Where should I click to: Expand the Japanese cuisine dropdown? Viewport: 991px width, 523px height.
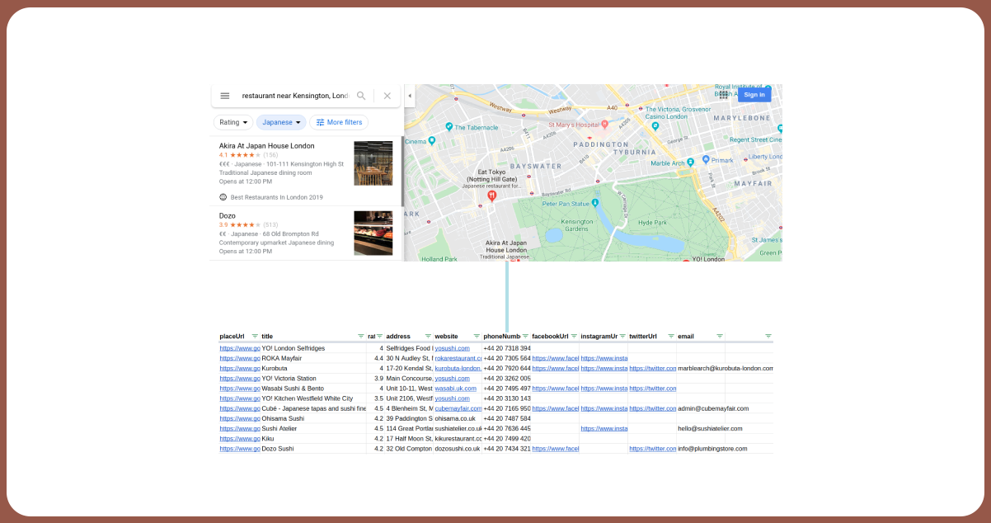coord(281,122)
